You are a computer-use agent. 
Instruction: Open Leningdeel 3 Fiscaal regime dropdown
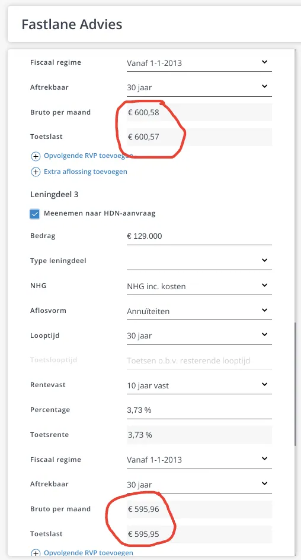point(199,460)
